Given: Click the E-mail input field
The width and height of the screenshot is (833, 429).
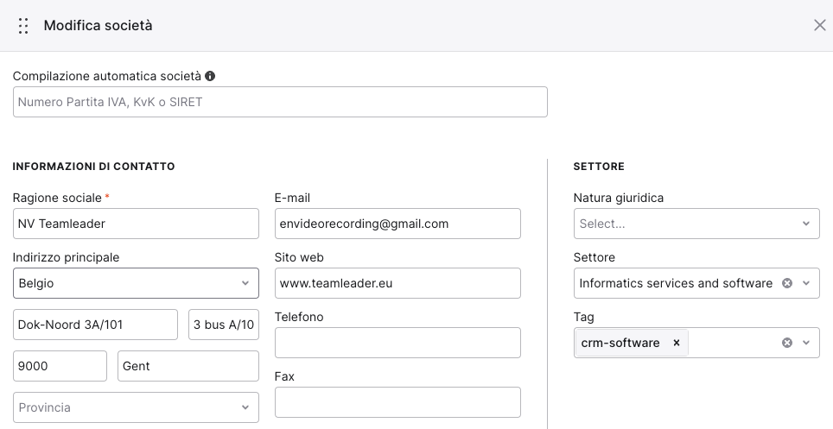Looking at the screenshot, I should (397, 224).
